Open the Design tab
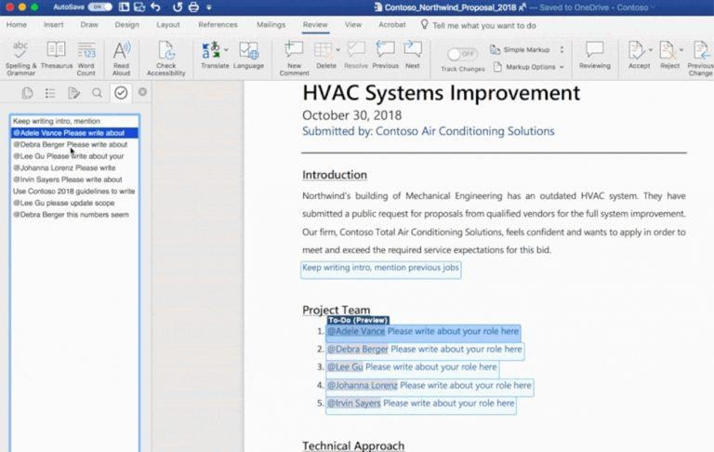The height and width of the screenshot is (452, 714). [127, 24]
